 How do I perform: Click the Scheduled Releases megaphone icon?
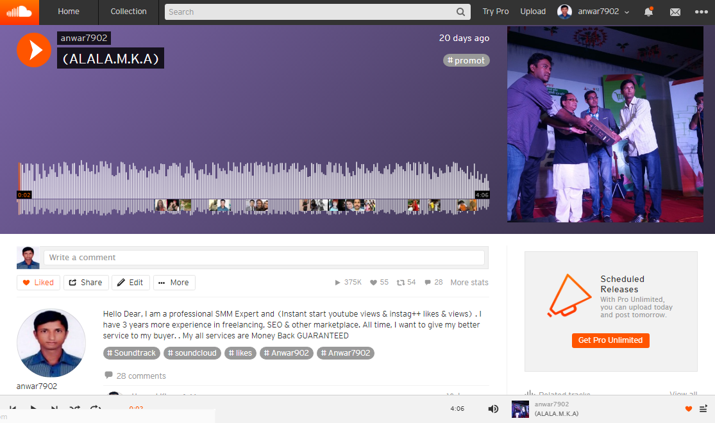[x=569, y=294]
